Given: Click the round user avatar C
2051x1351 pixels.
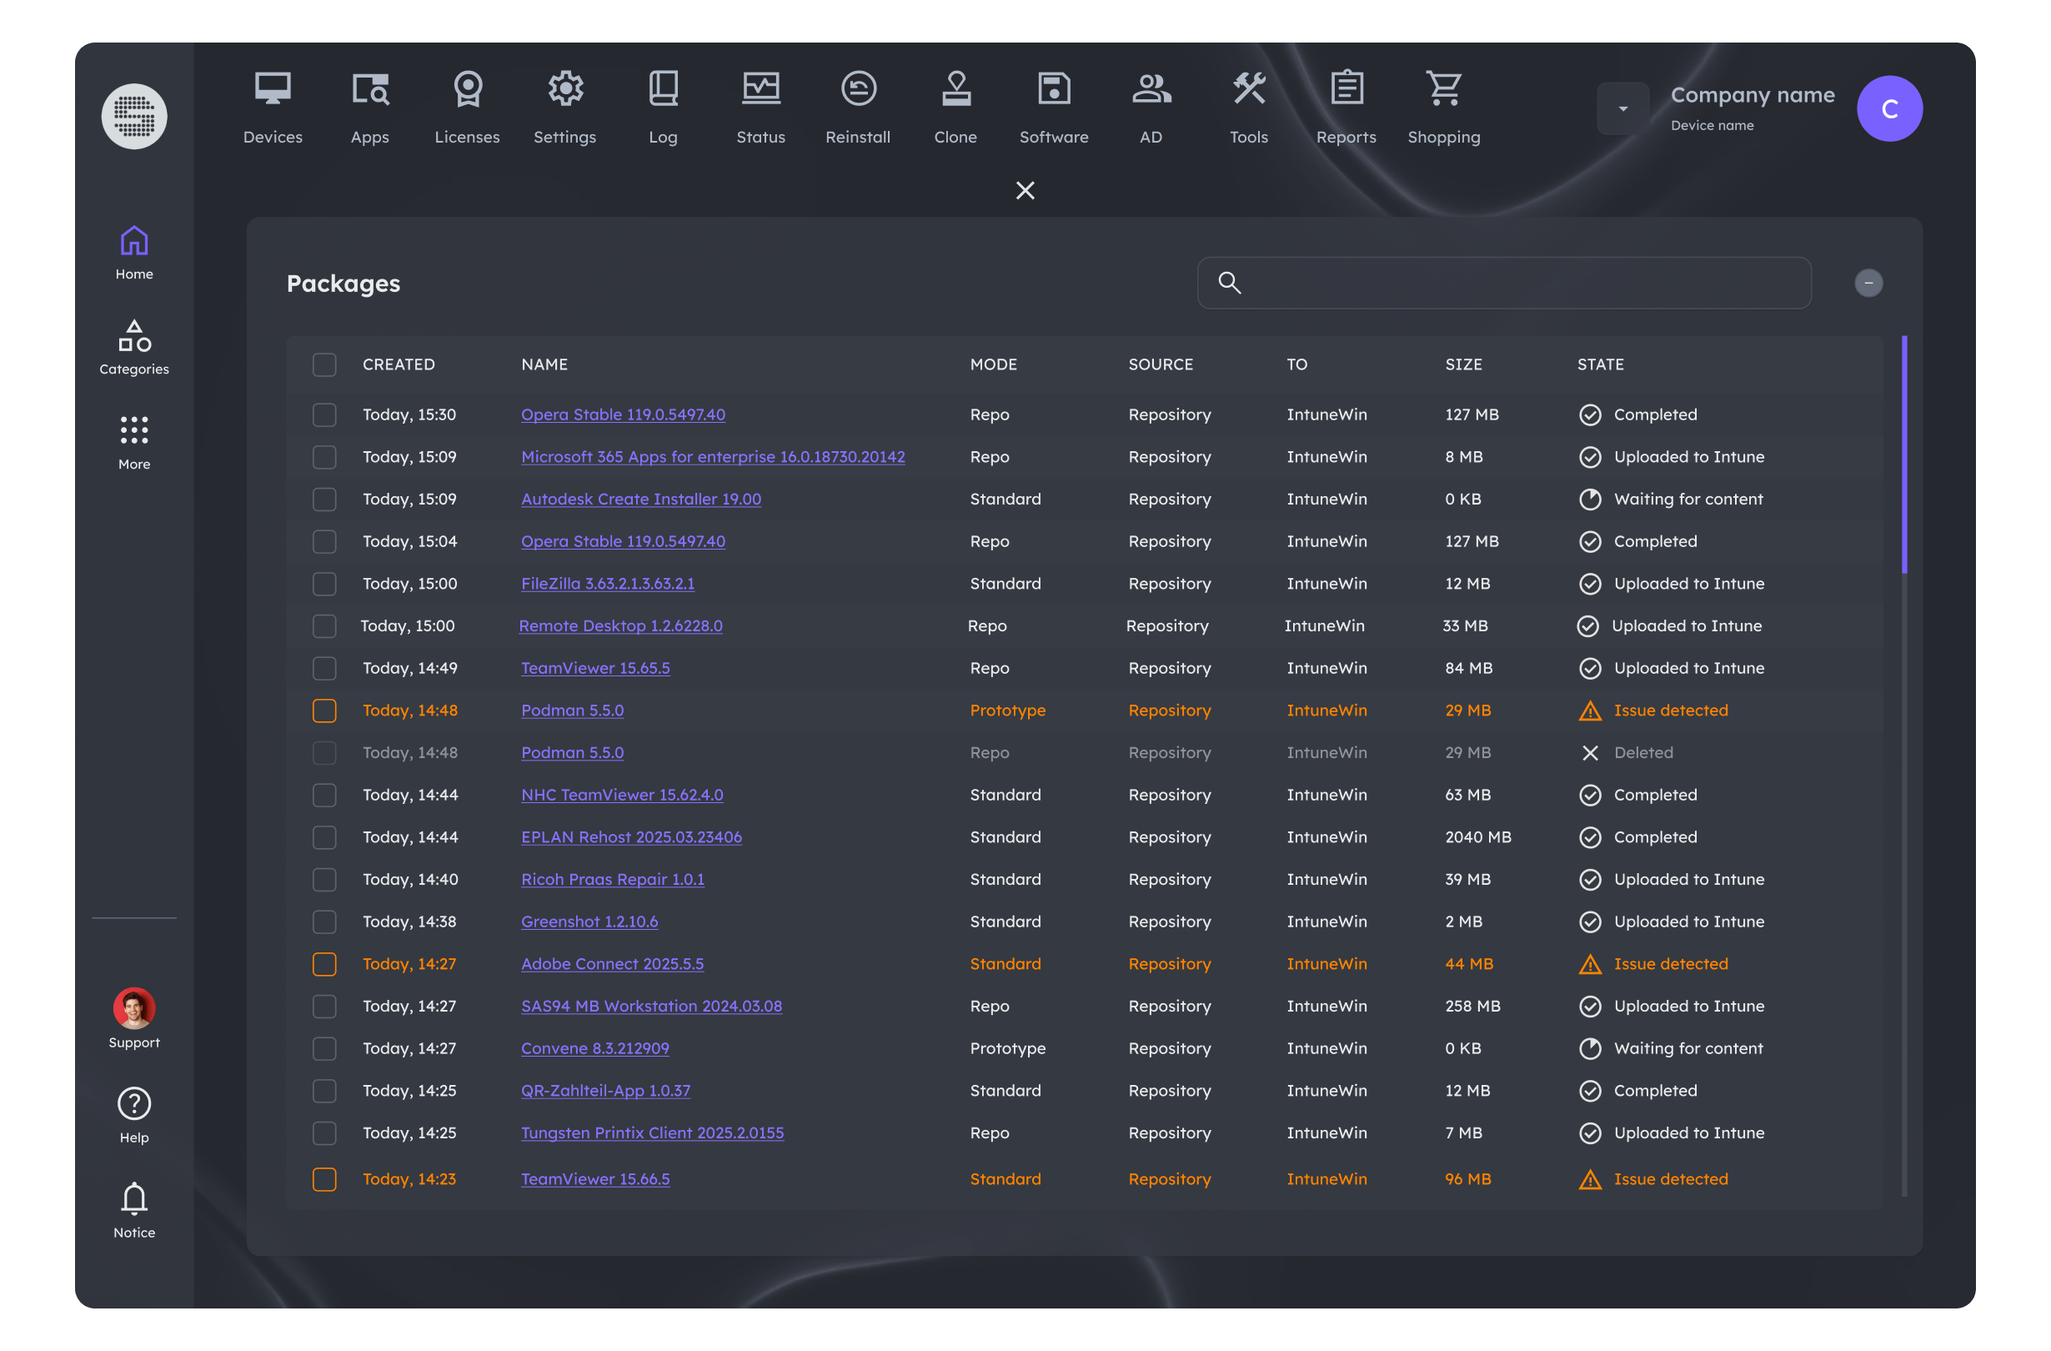Looking at the screenshot, I should coord(1889,108).
